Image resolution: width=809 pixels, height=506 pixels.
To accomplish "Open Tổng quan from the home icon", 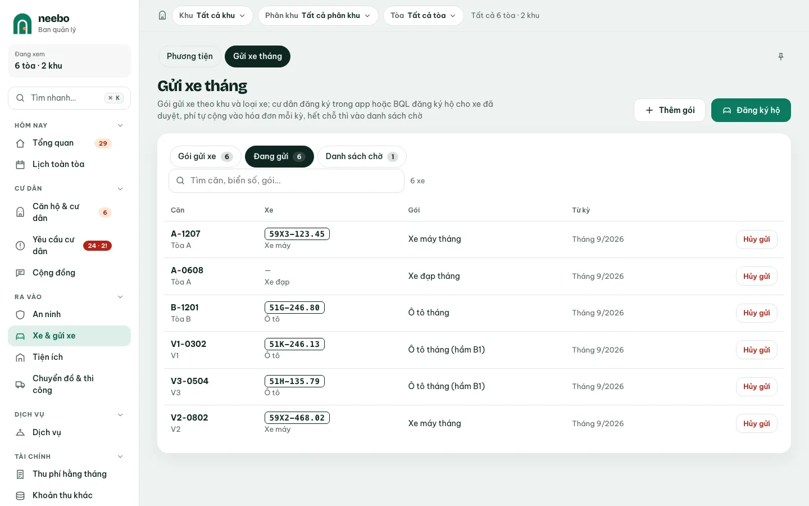I will pos(20,143).
